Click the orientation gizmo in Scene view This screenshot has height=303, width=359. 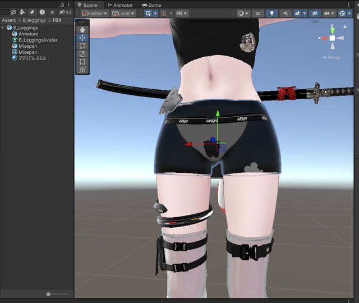click(332, 38)
